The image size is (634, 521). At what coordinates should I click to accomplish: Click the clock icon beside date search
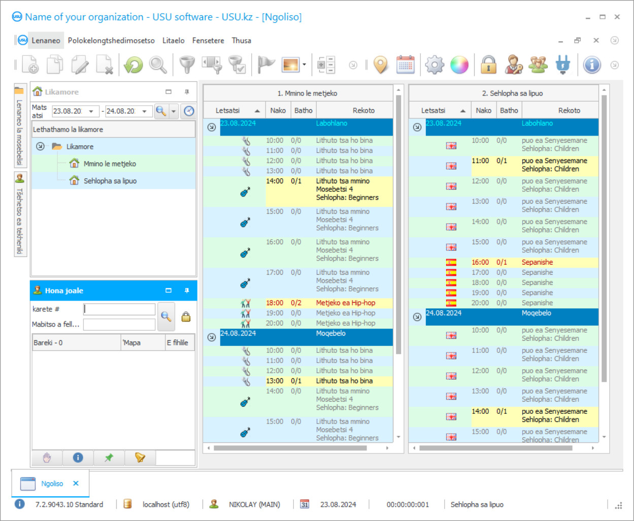coord(189,111)
